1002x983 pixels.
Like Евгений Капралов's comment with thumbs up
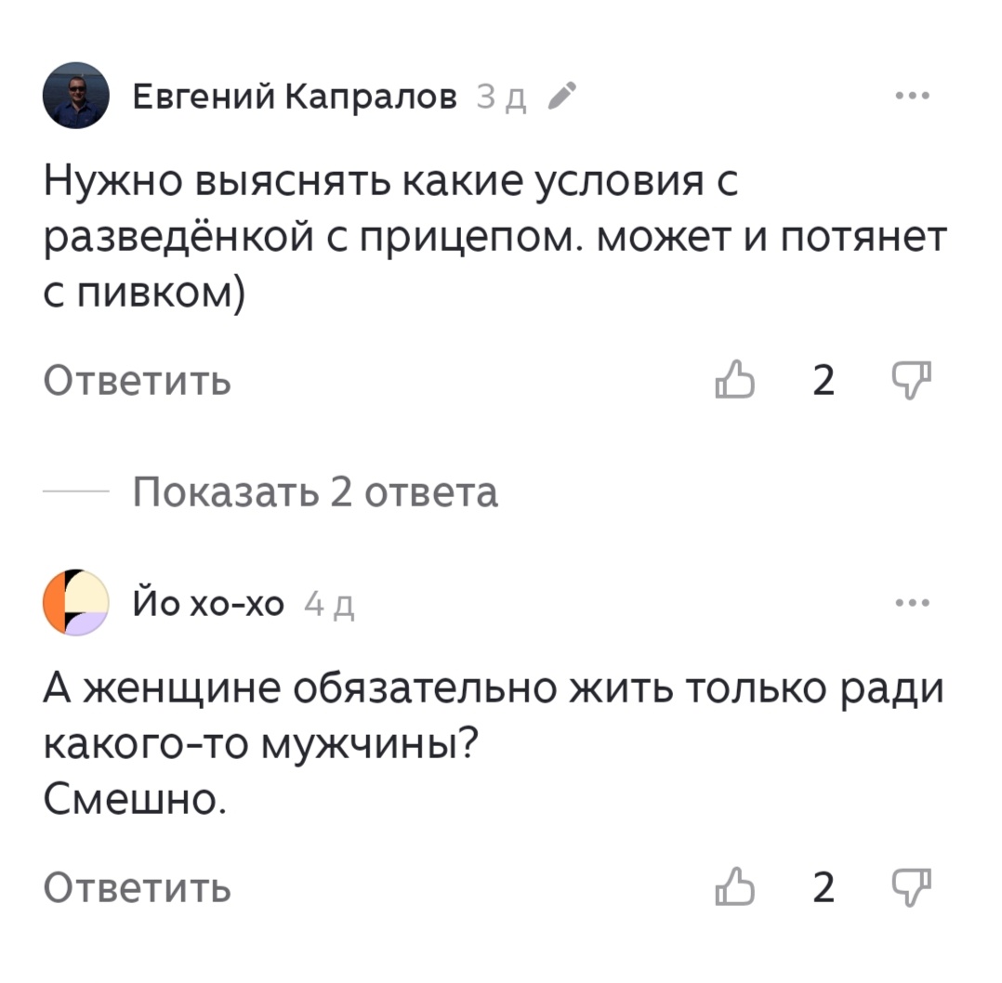(735, 379)
